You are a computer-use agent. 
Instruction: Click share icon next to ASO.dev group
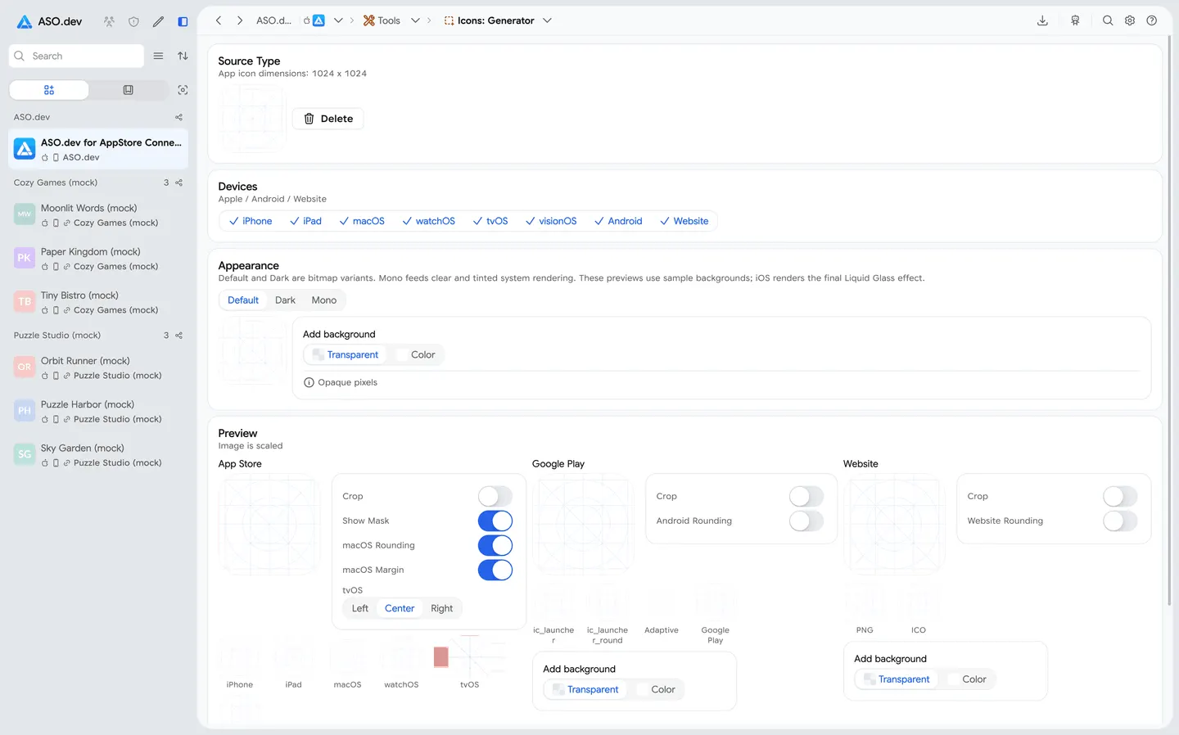[x=178, y=117]
